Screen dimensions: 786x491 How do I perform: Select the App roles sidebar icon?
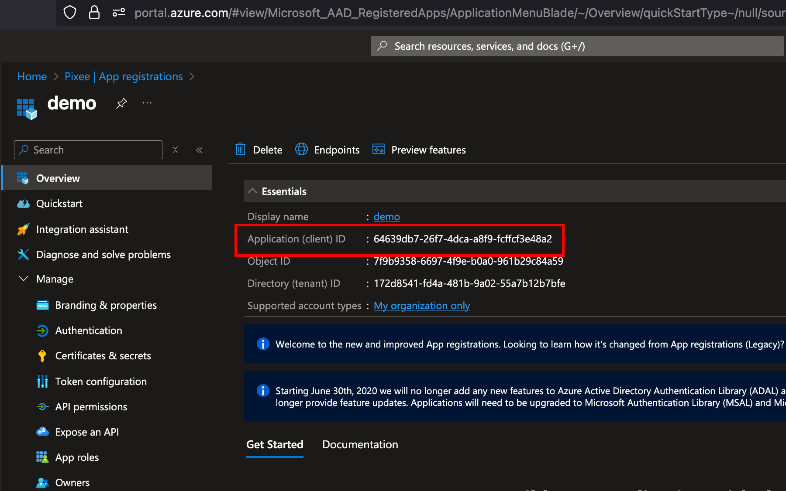pyautogui.click(x=42, y=457)
